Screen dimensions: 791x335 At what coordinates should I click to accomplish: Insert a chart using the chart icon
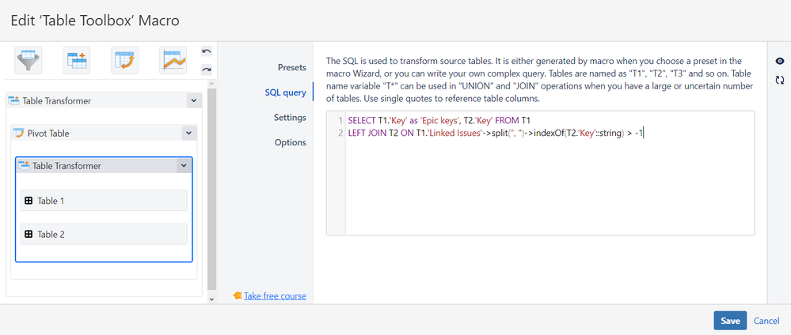[x=173, y=61]
